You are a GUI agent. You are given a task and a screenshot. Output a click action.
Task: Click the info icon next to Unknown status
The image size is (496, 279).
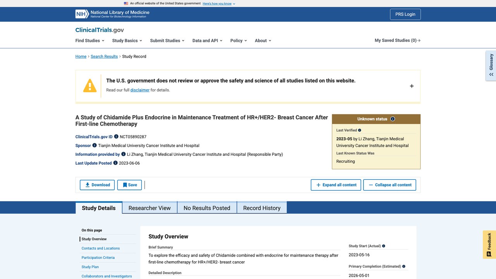[x=393, y=119]
